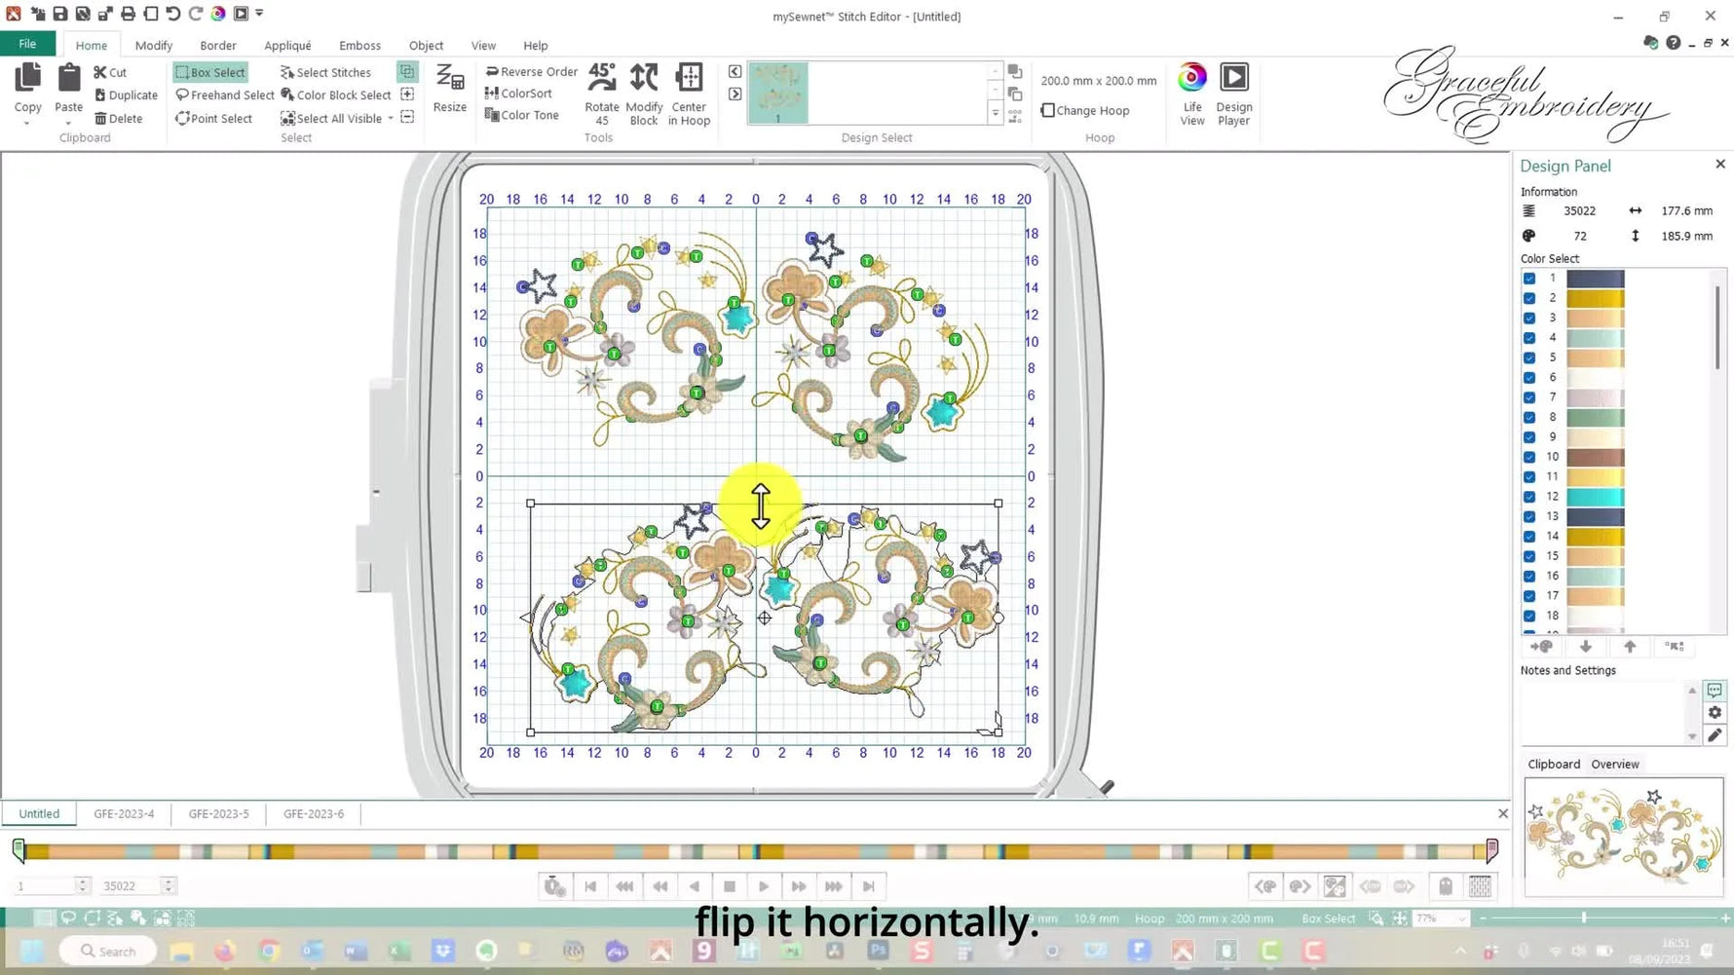
Task: Choose the Freehand Select tool
Action: coord(225,95)
